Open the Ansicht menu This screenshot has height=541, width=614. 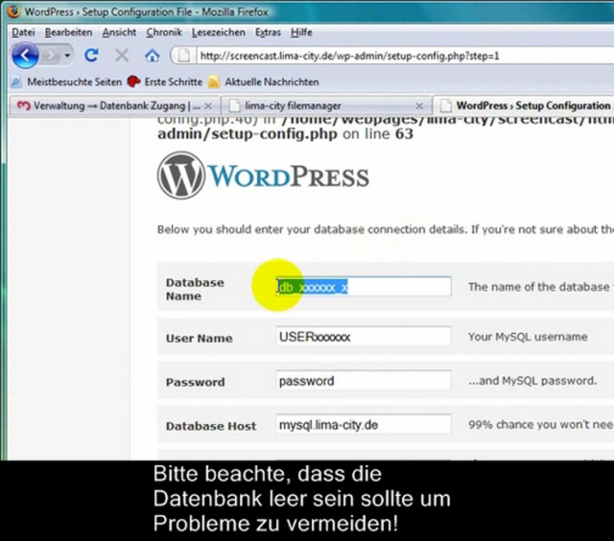click(x=119, y=32)
